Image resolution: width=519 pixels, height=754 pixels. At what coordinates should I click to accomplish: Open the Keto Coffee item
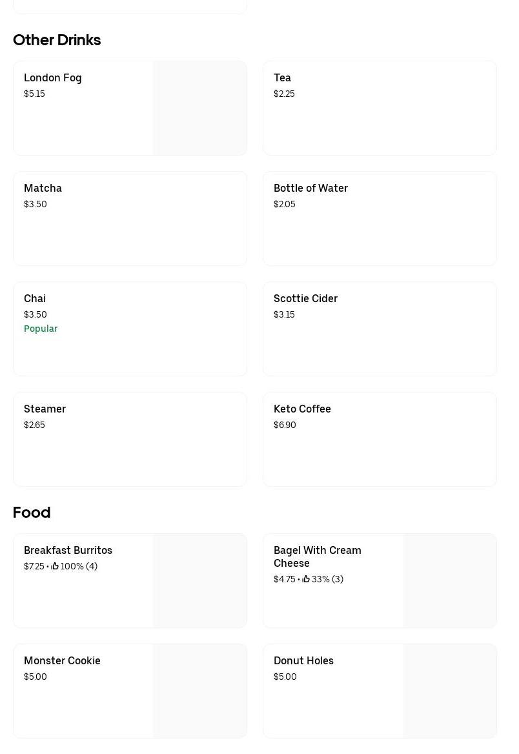302,409
